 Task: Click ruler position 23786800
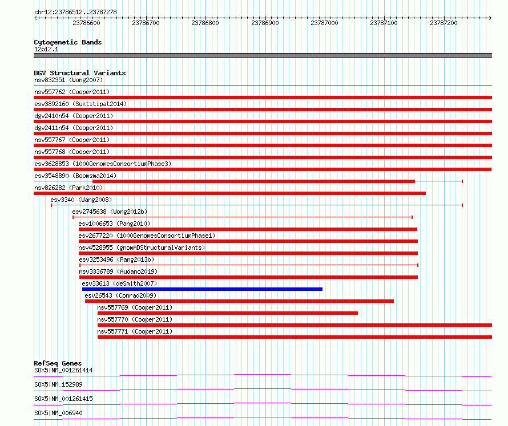click(205, 23)
